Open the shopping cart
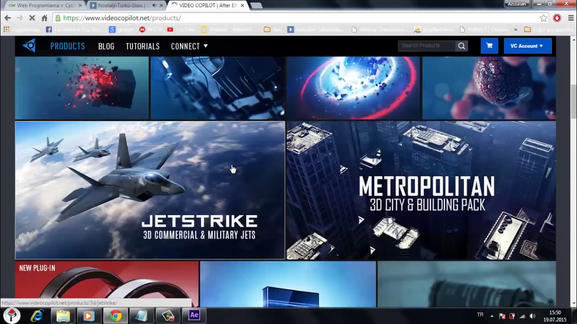 pos(489,45)
